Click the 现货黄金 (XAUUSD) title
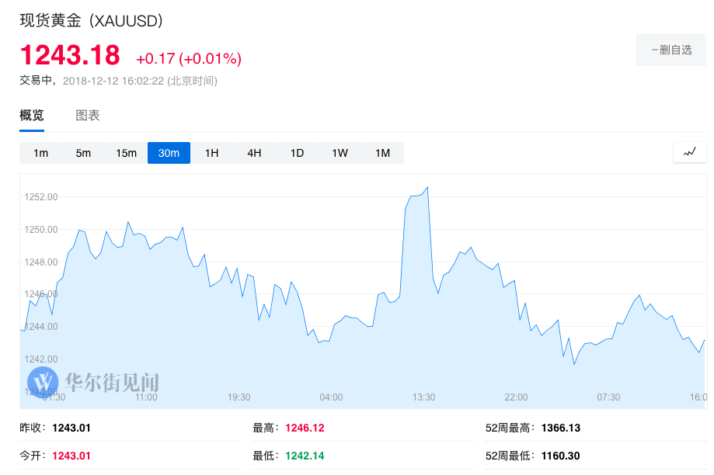This screenshot has width=714, height=475. click(91, 21)
